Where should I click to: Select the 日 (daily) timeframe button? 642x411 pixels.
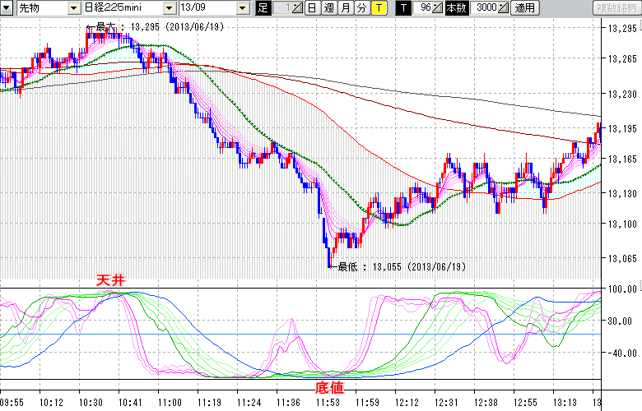tap(313, 8)
